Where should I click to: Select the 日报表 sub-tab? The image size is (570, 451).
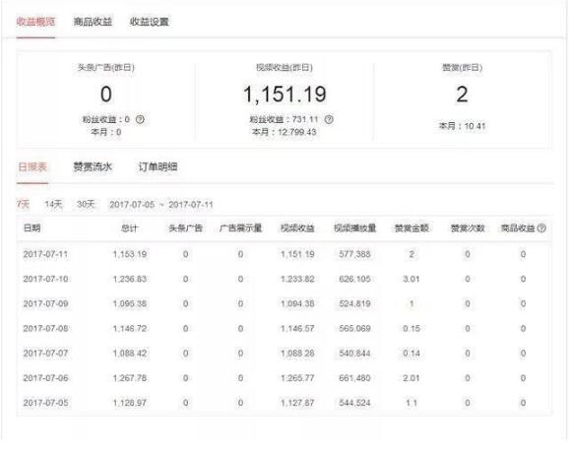click(32, 167)
